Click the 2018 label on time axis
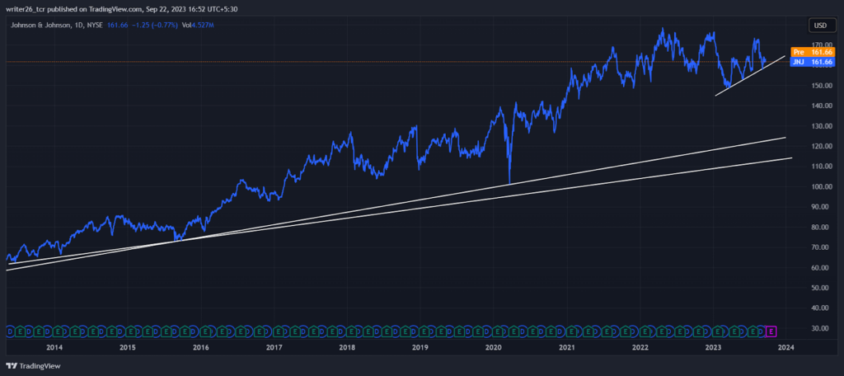Viewport: 844px width, 376px height. [x=347, y=347]
